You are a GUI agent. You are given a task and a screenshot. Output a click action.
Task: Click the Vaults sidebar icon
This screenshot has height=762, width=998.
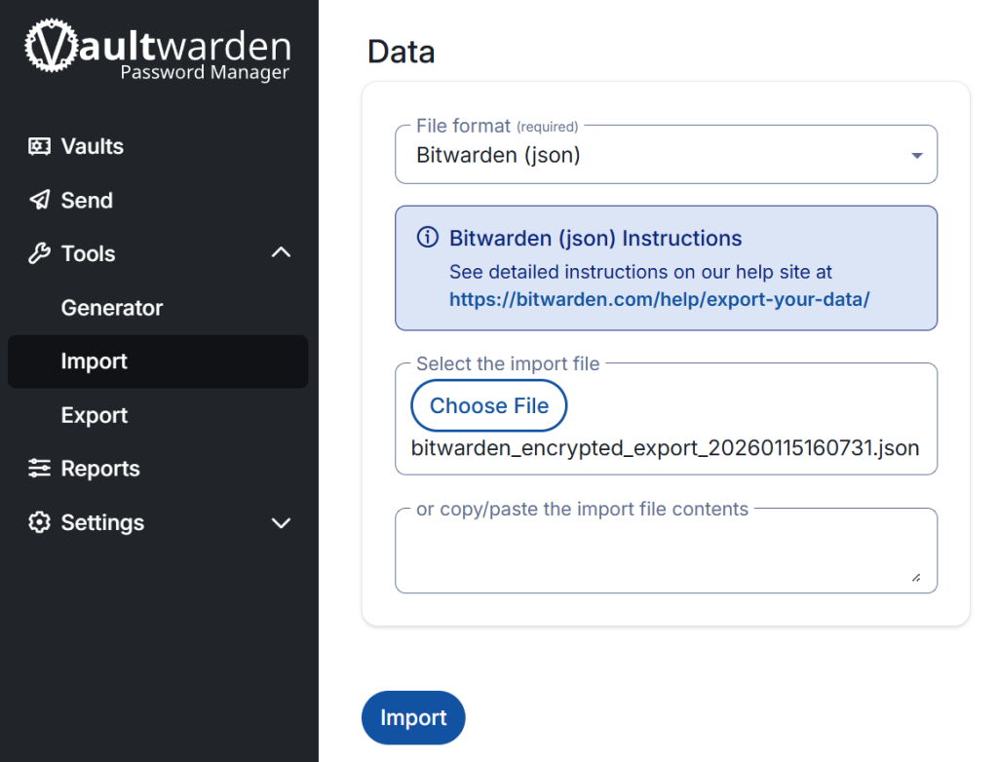[39, 146]
